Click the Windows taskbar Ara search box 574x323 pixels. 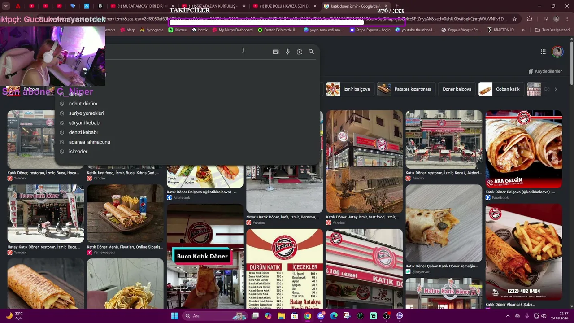215,316
